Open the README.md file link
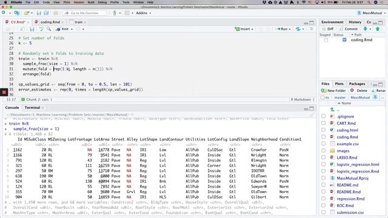 [x=347, y=185]
